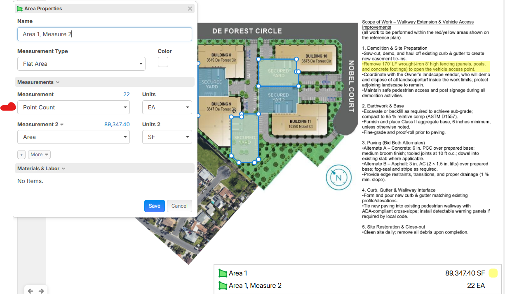Click the Cancel button
This screenshot has width=505, height=294.
coord(179,206)
